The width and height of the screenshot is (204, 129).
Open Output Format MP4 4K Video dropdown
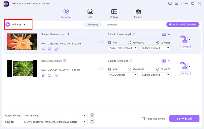(55, 115)
